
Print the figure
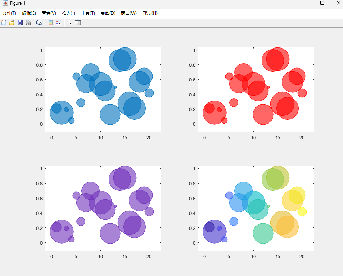tap(28, 22)
